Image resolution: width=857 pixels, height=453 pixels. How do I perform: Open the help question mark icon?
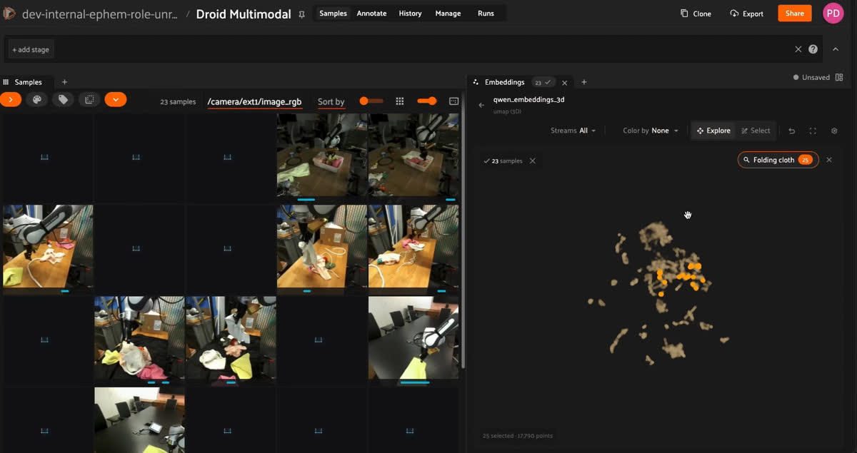813,49
